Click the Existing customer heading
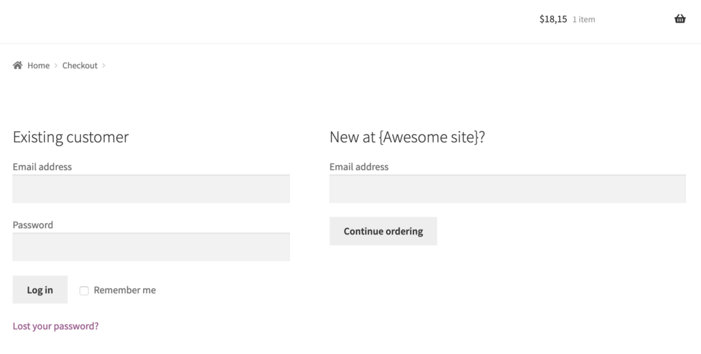The height and width of the screenshot is (354, 701). pyautogui.click(x=71, y=137)
